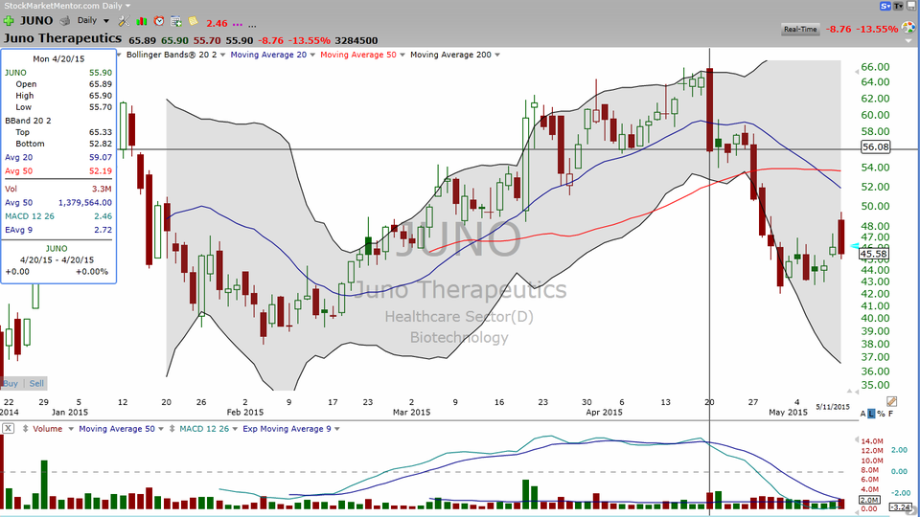The height and width of the screenshot is (517, 920).
Task: Select logarithmic scale L toggle
Action: [871, 414]
